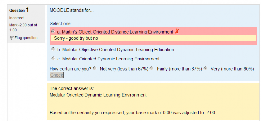Select radio button for option b
Viewport: 261px width, 121px height.
click(53, 49)
